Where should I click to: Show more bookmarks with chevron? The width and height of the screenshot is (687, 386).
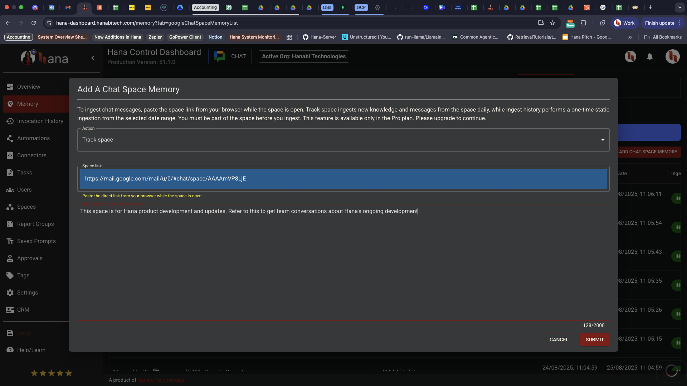(630, 37)
